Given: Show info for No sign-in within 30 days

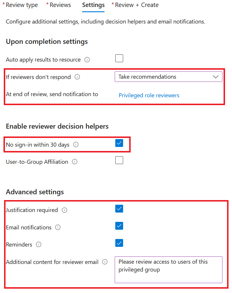Looking at the screenshot, I should [76, 144].
